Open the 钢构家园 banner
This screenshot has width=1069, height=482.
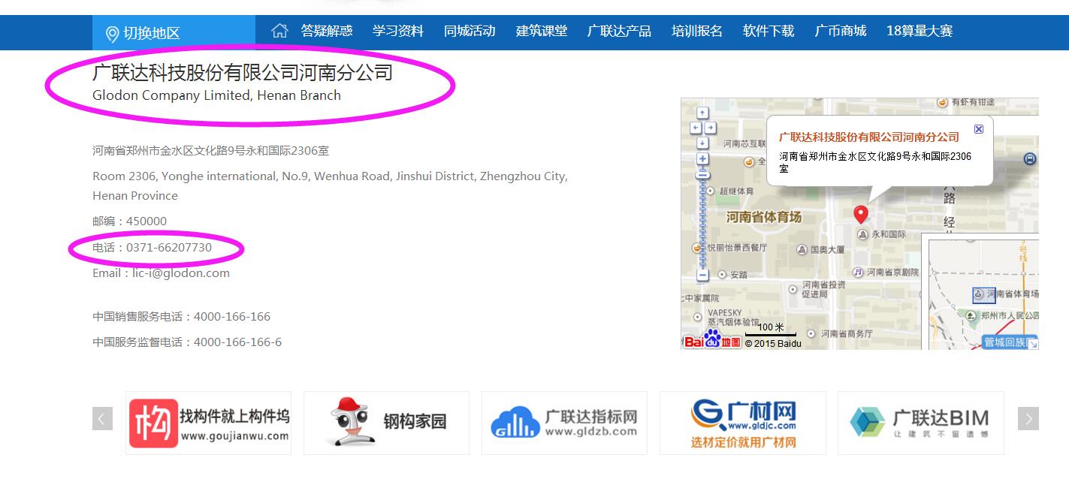coord(386,423)
